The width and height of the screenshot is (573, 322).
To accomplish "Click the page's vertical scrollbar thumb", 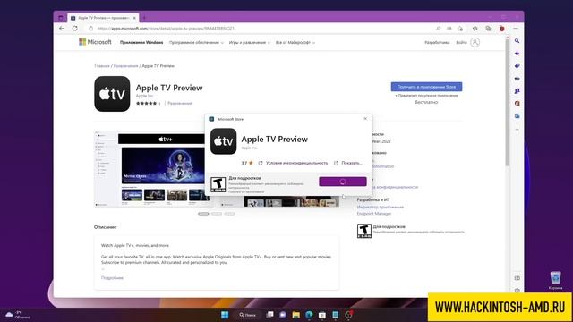I will 508,102.
